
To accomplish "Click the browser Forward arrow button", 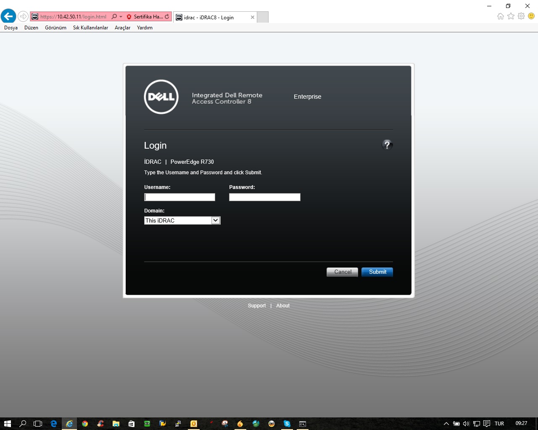I will pos(23,17).
